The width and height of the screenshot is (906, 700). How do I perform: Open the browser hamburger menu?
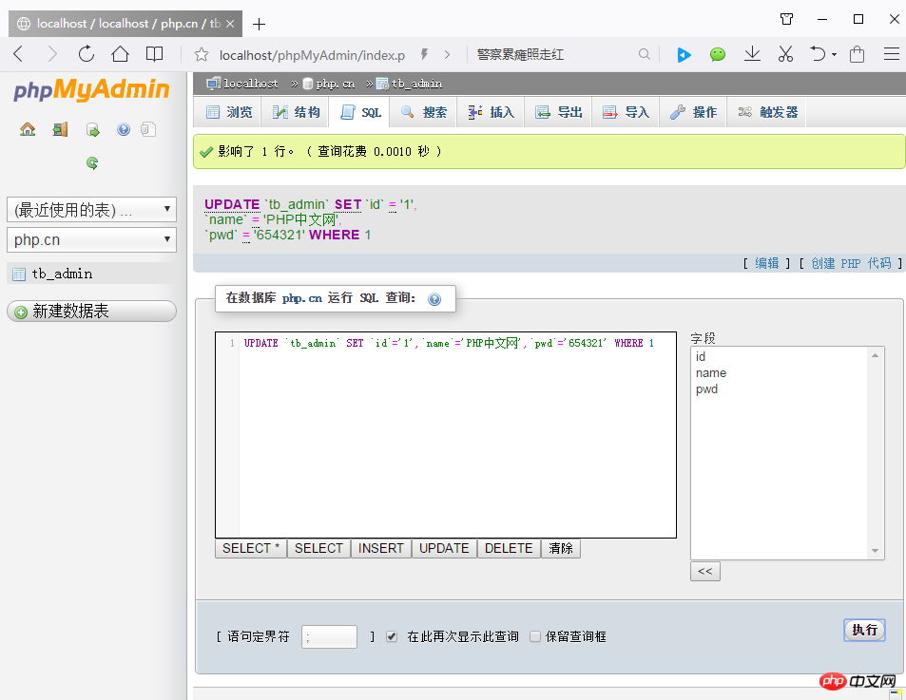pos(892,54)
